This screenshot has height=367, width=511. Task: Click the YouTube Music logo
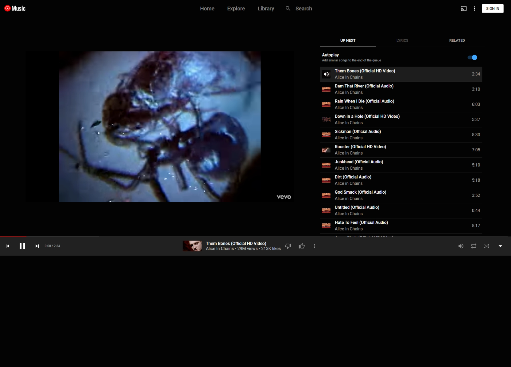15,9
